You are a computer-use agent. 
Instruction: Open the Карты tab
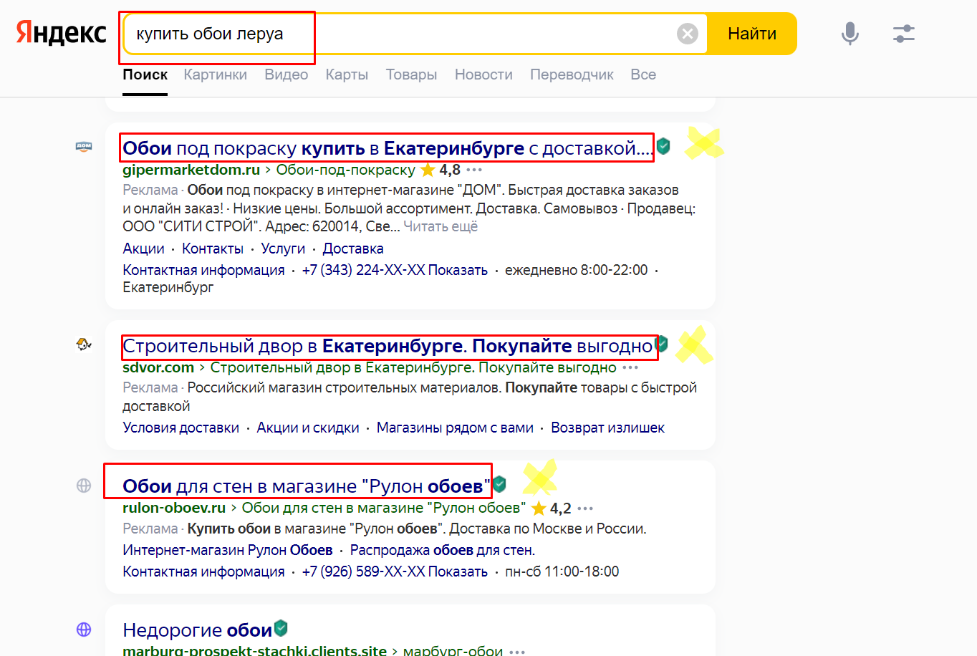[x=347, y=74]
